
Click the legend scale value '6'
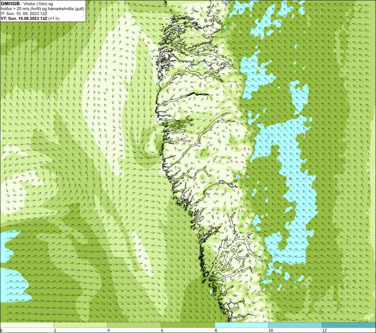tap(162, 330)
